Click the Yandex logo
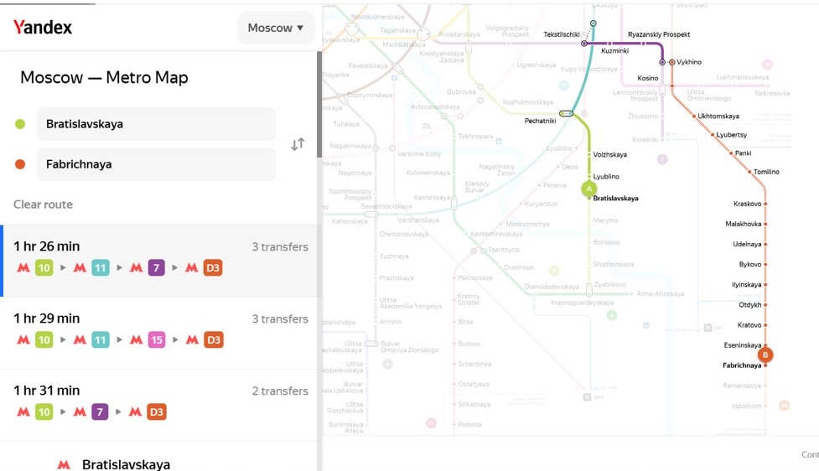The image size is (819, 471). (42, 27)
